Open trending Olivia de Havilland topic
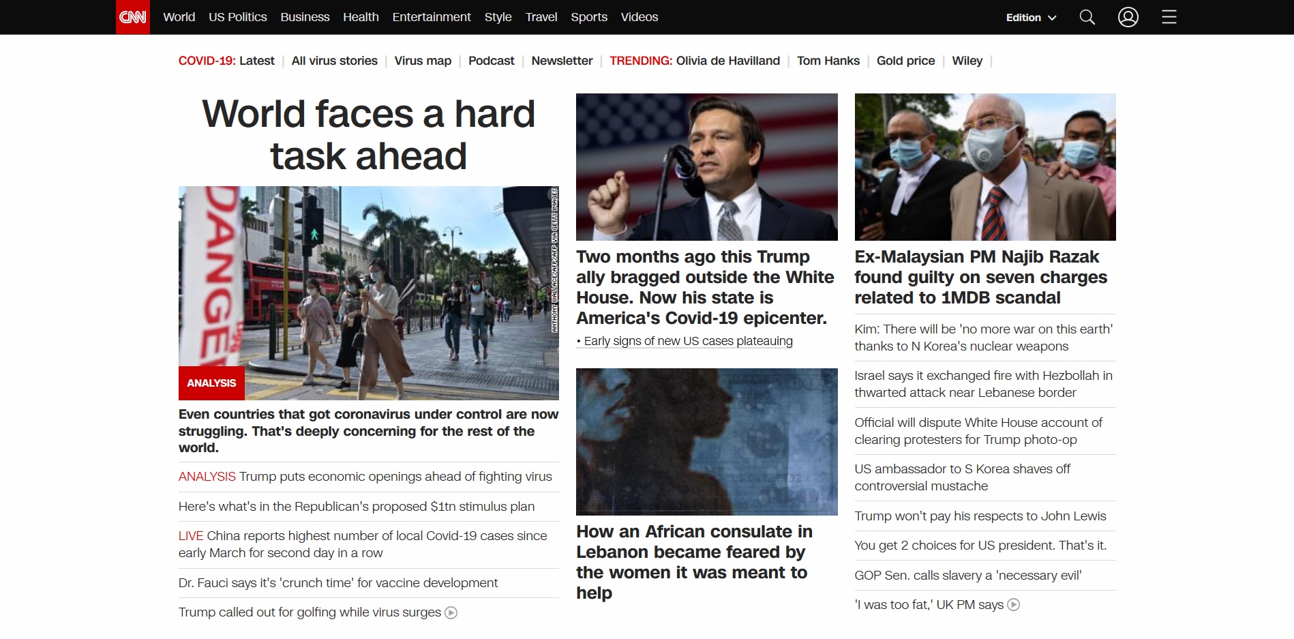The width and height of the screenshot is (1294, 639). pyautogui.click(x=727, y=61)
